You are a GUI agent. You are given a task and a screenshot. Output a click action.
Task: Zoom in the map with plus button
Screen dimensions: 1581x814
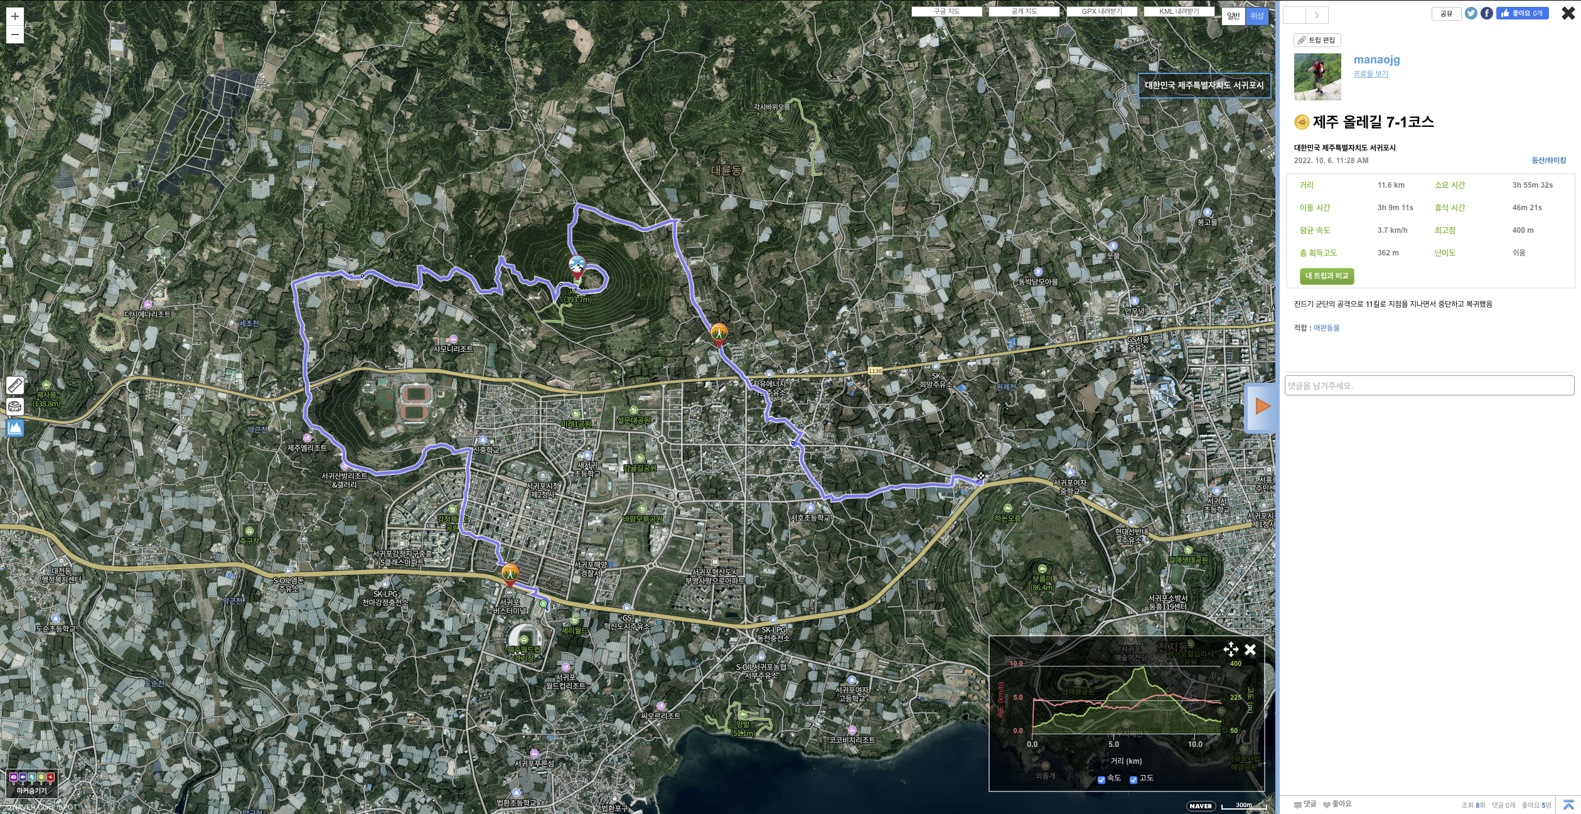(15, 17)
